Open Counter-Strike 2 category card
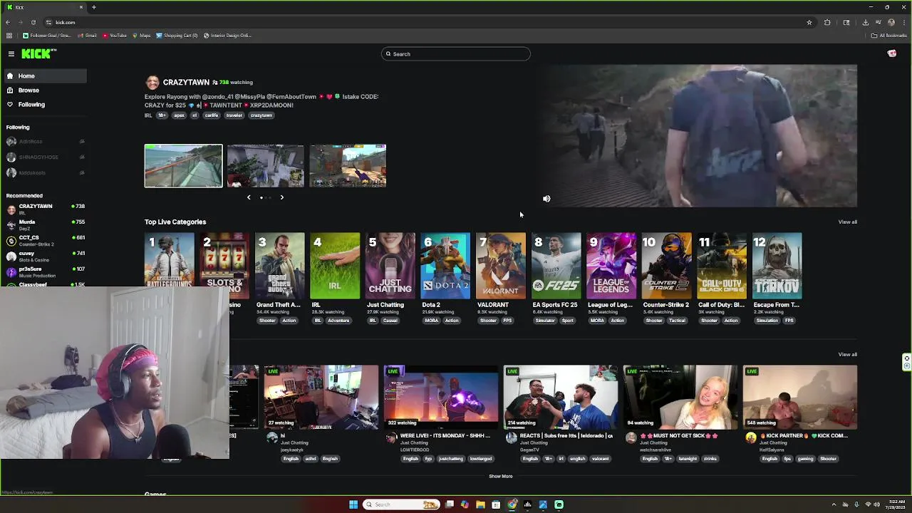Viewport: 912px width, 513px height. tap(666, 266)
